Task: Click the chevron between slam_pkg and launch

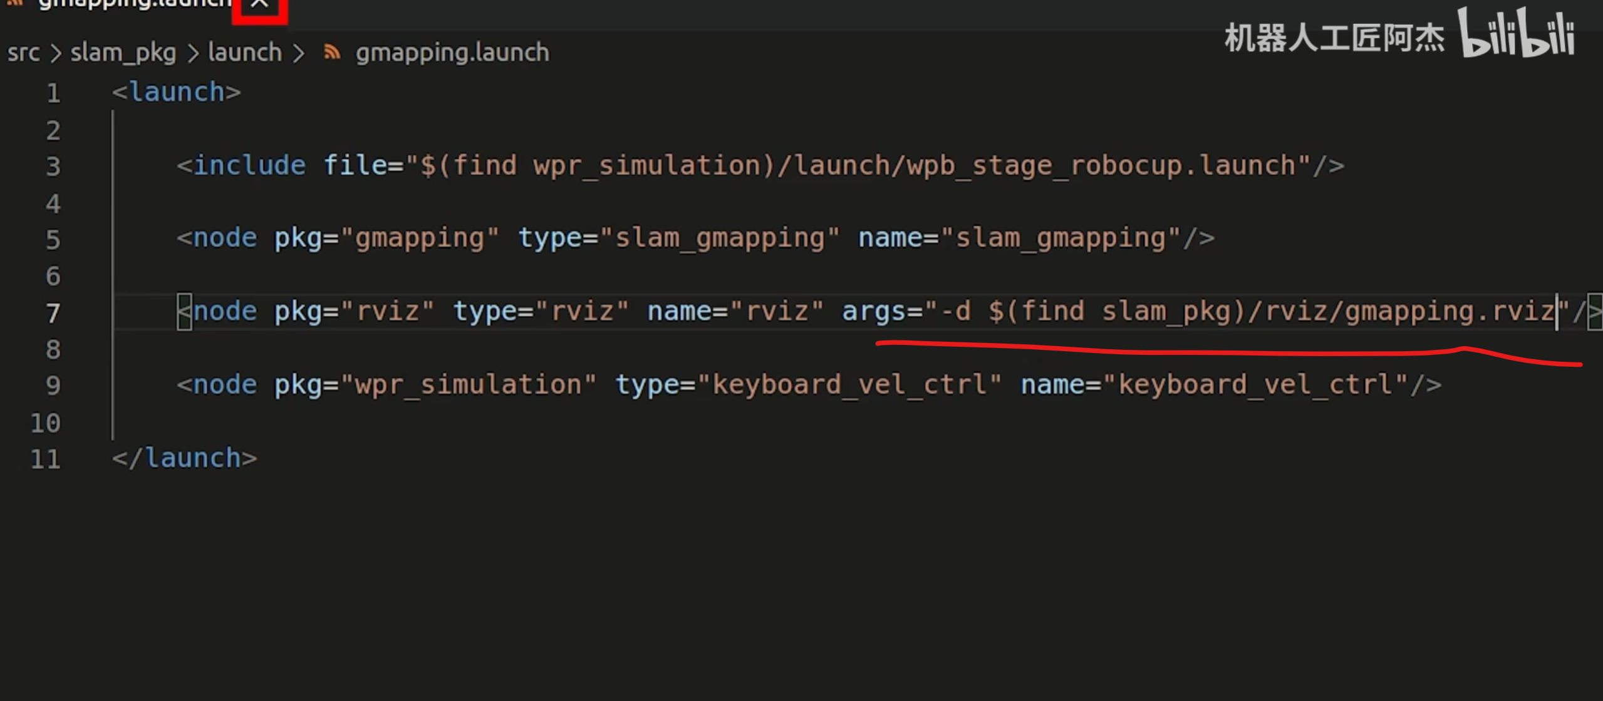Action: [x=193, y=53]
